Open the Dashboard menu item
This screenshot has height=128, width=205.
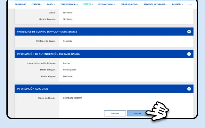tap(20, 4)
